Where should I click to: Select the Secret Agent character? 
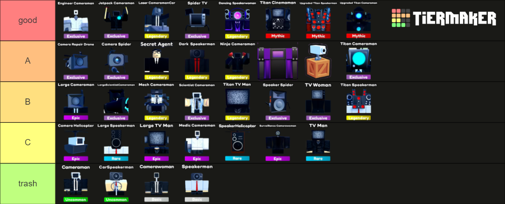point(156,61)
